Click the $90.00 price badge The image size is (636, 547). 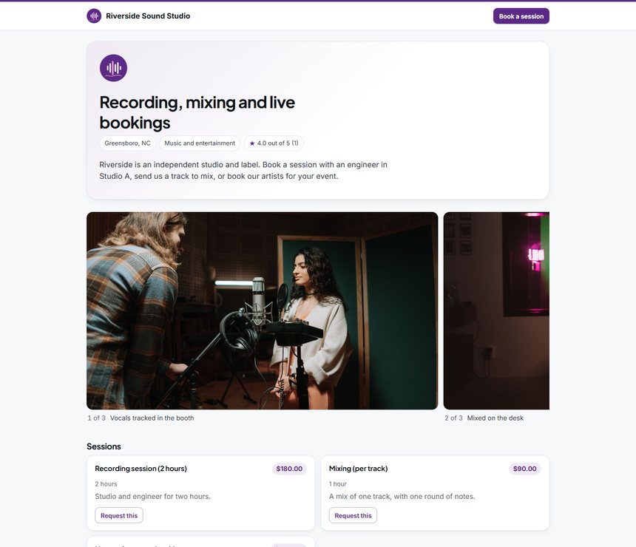click(525, 469)
